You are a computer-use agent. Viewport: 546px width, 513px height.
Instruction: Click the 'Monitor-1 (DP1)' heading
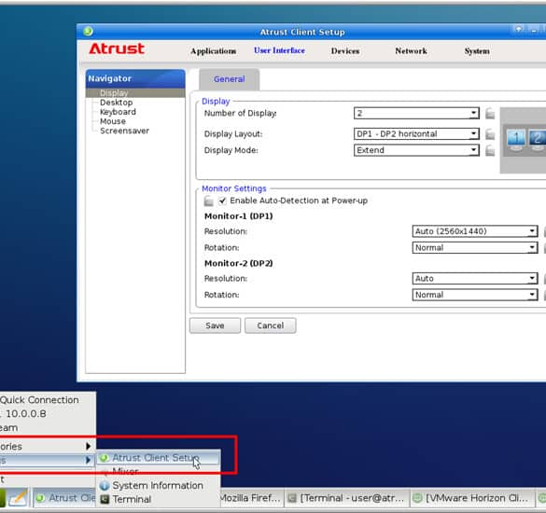(x=239, y=216)
